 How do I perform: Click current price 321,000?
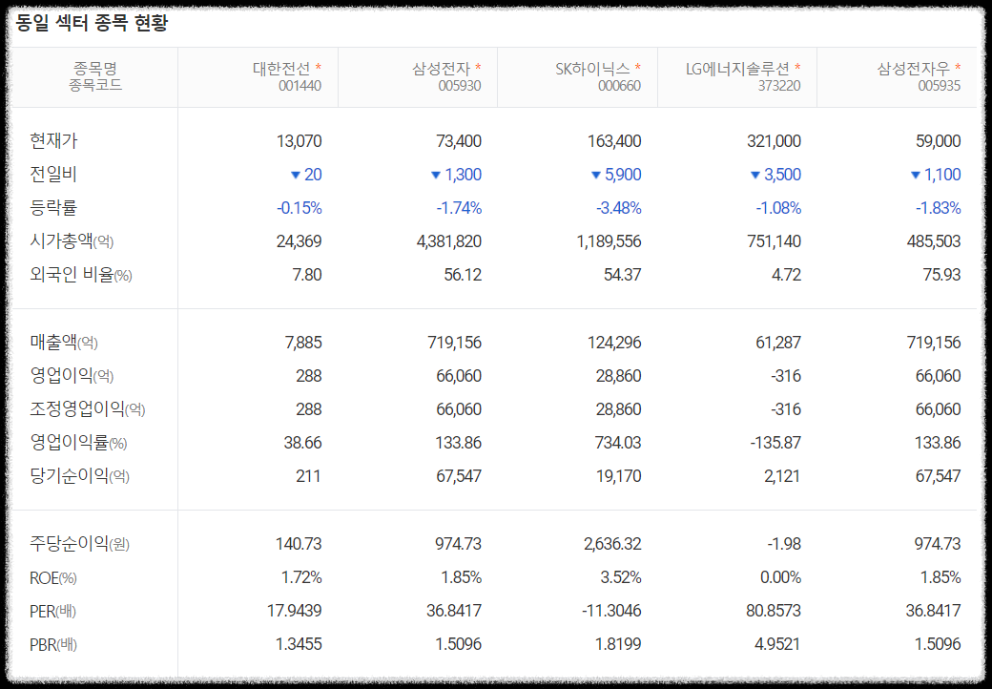click(x=774, y=140)
